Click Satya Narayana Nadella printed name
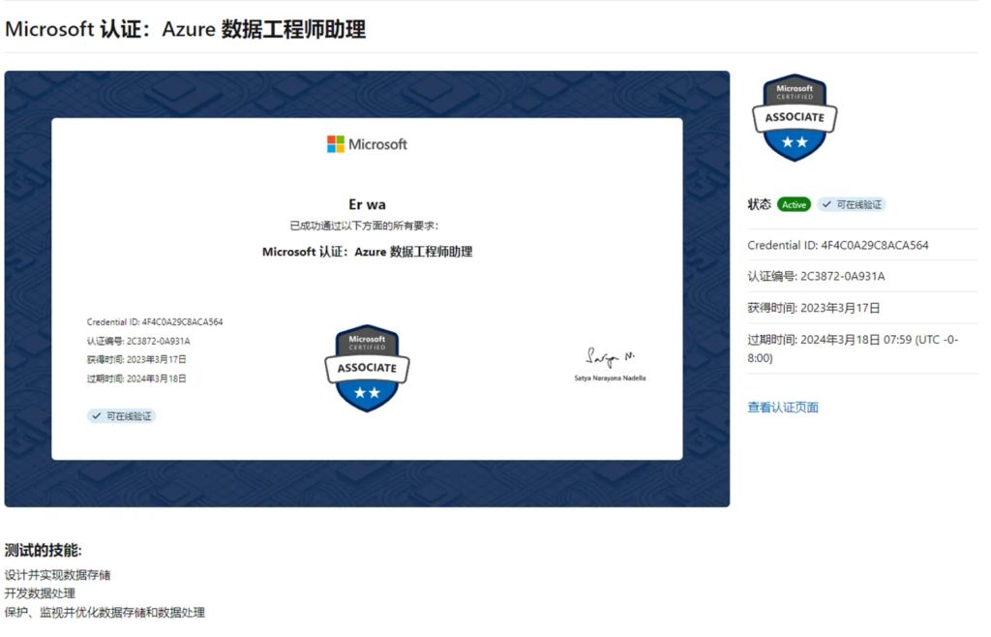The image size is (991, 637). (610, 378)
